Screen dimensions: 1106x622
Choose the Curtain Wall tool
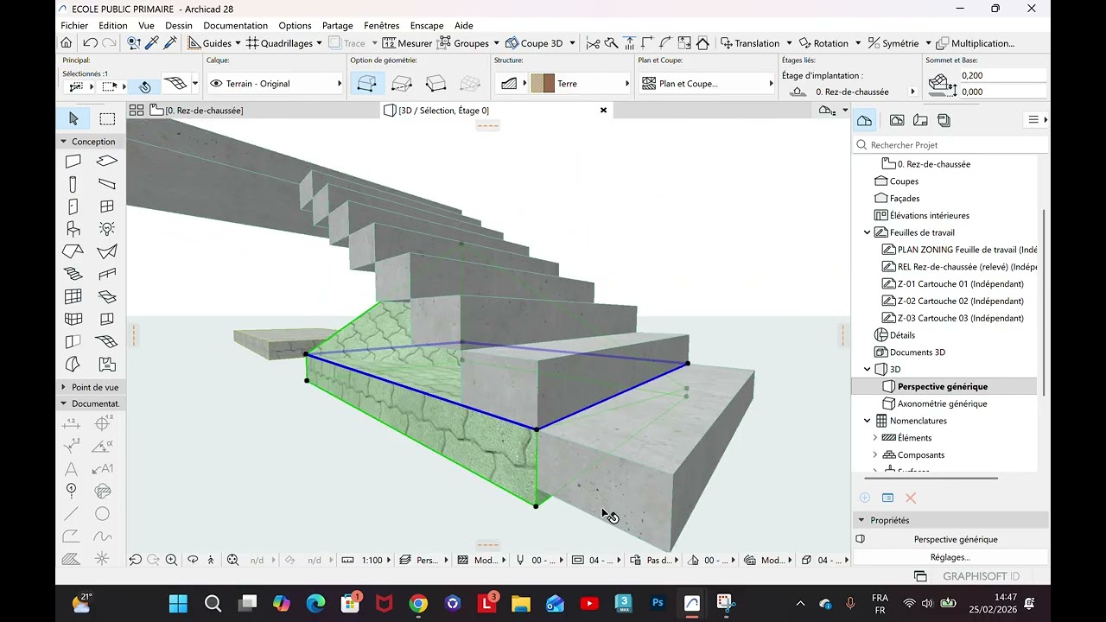pos(73,296)
